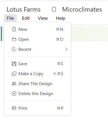Open the Edit menu
The height and width of the screenshot is (124, 108).
coord(26,18)
